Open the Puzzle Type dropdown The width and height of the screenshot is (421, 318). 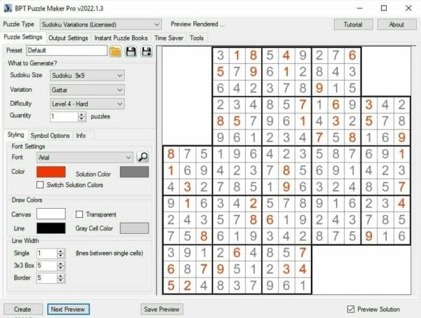100,25
